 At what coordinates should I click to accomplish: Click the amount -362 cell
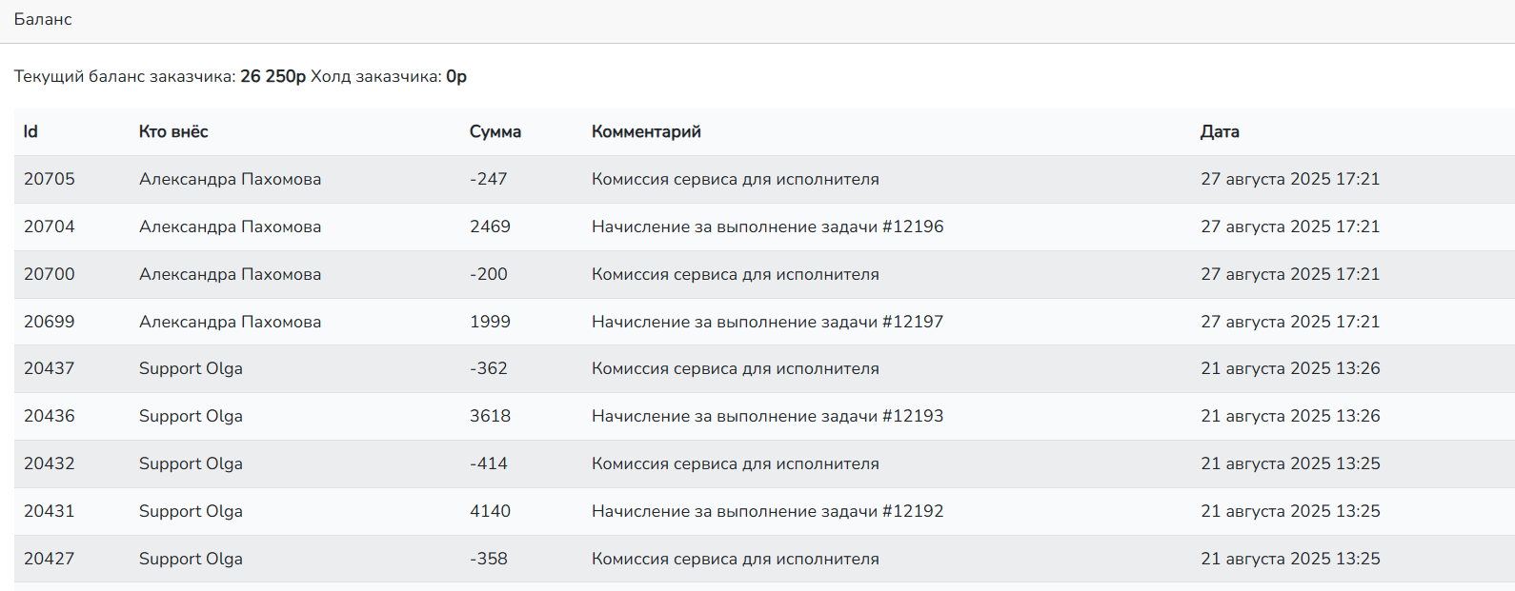[488, 368]
